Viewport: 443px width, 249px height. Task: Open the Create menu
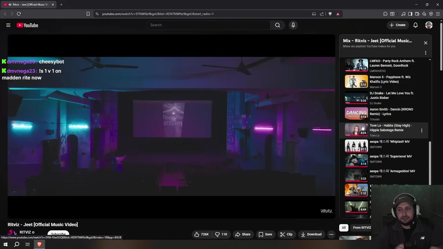tap(397, 25)
